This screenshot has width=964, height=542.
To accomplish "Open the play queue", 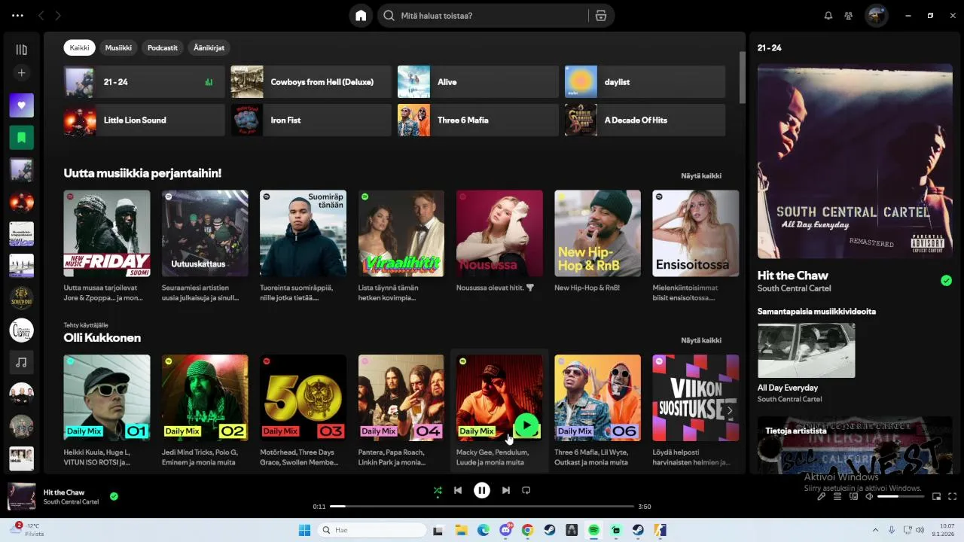I will pos(837,496).
